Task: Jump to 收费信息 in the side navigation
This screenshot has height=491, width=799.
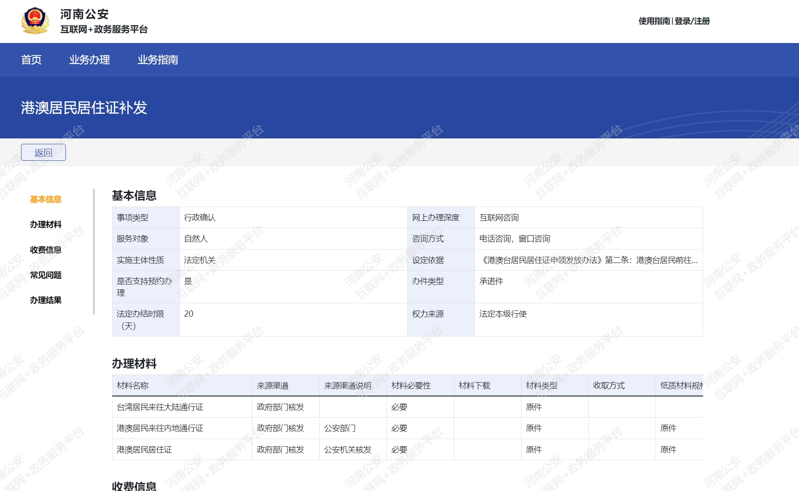Action: (46, 250)
